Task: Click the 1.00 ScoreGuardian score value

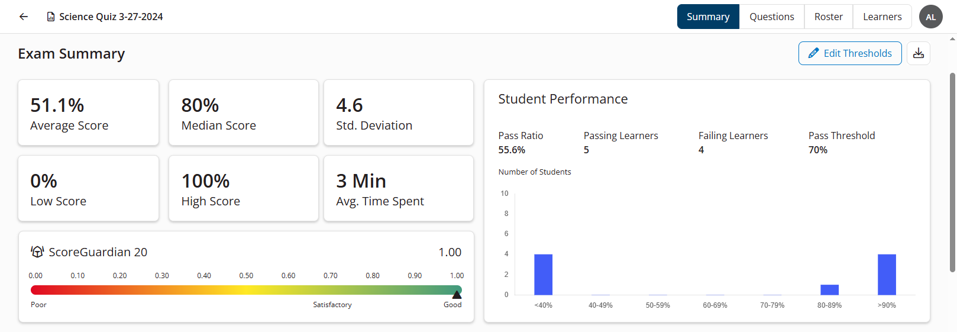Action: [450, 252]
